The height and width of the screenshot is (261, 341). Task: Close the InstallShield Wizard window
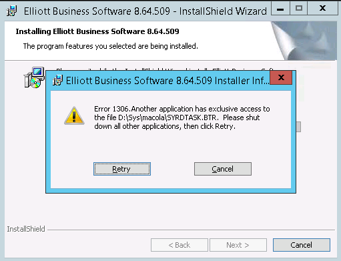click(x=322, y=9)
